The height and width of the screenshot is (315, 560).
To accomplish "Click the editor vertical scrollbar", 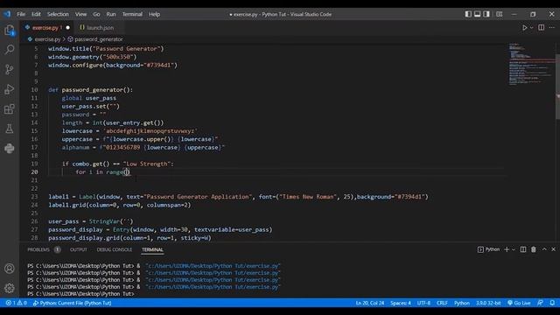I will [x=557, y=87].
